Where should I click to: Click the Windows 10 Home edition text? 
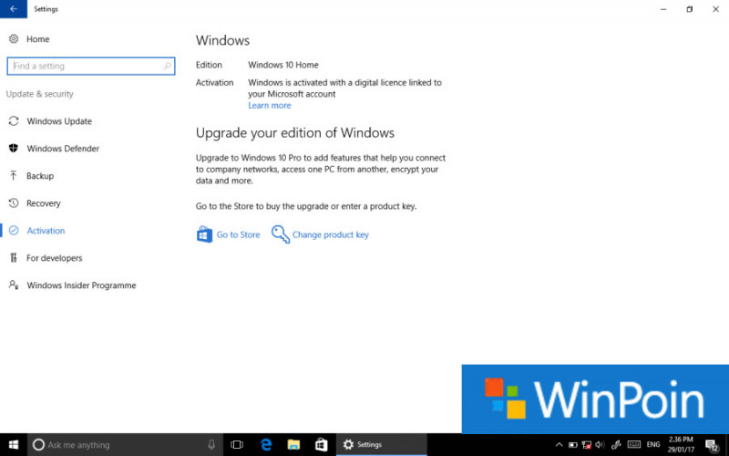point(283,65)
